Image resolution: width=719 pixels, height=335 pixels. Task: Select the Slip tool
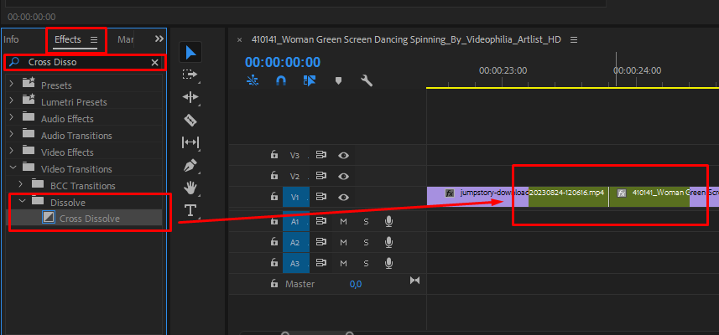click(190, 142)
